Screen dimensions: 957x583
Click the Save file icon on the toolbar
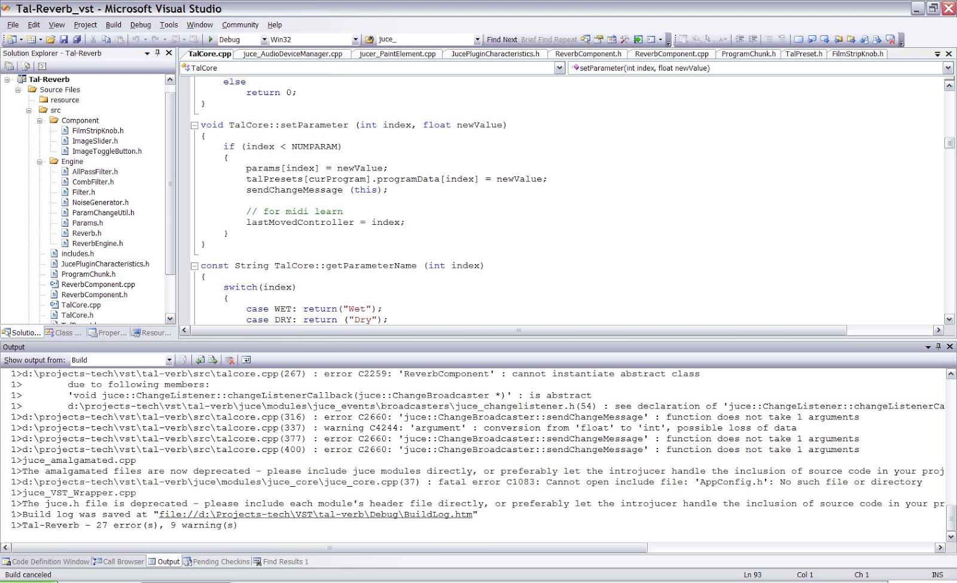pos(65,39)
